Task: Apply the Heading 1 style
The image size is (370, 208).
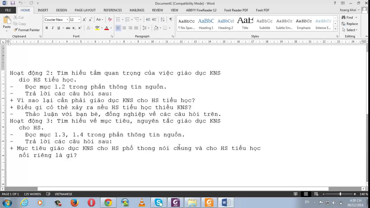Action: click(206, 24)
